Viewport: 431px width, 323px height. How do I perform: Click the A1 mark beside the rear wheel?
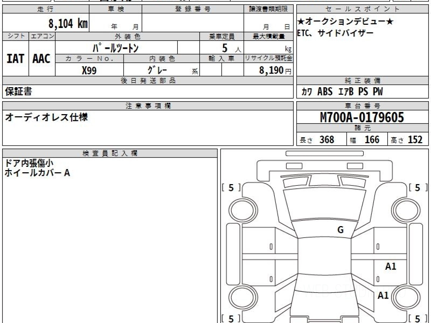tap(384, 295)
